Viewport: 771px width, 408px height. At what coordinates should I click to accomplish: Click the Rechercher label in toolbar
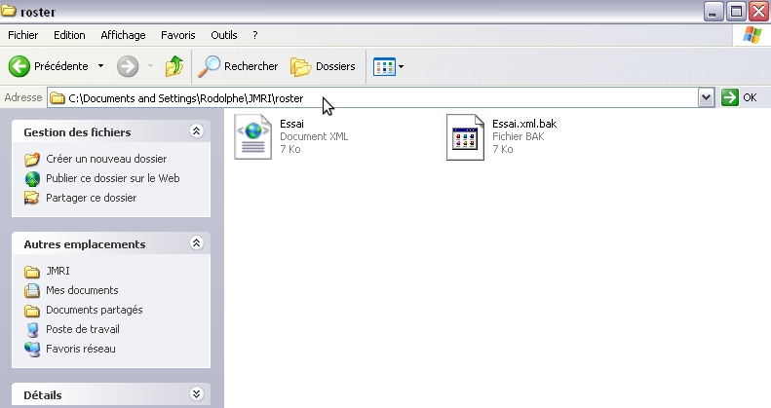click(x=251, y=66)
